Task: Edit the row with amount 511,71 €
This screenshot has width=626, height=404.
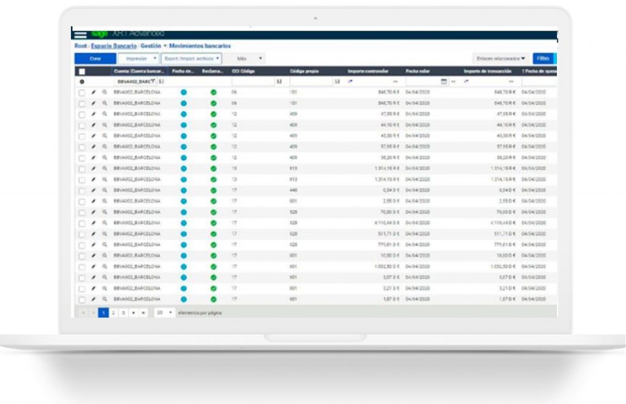Action: (94, 234)
